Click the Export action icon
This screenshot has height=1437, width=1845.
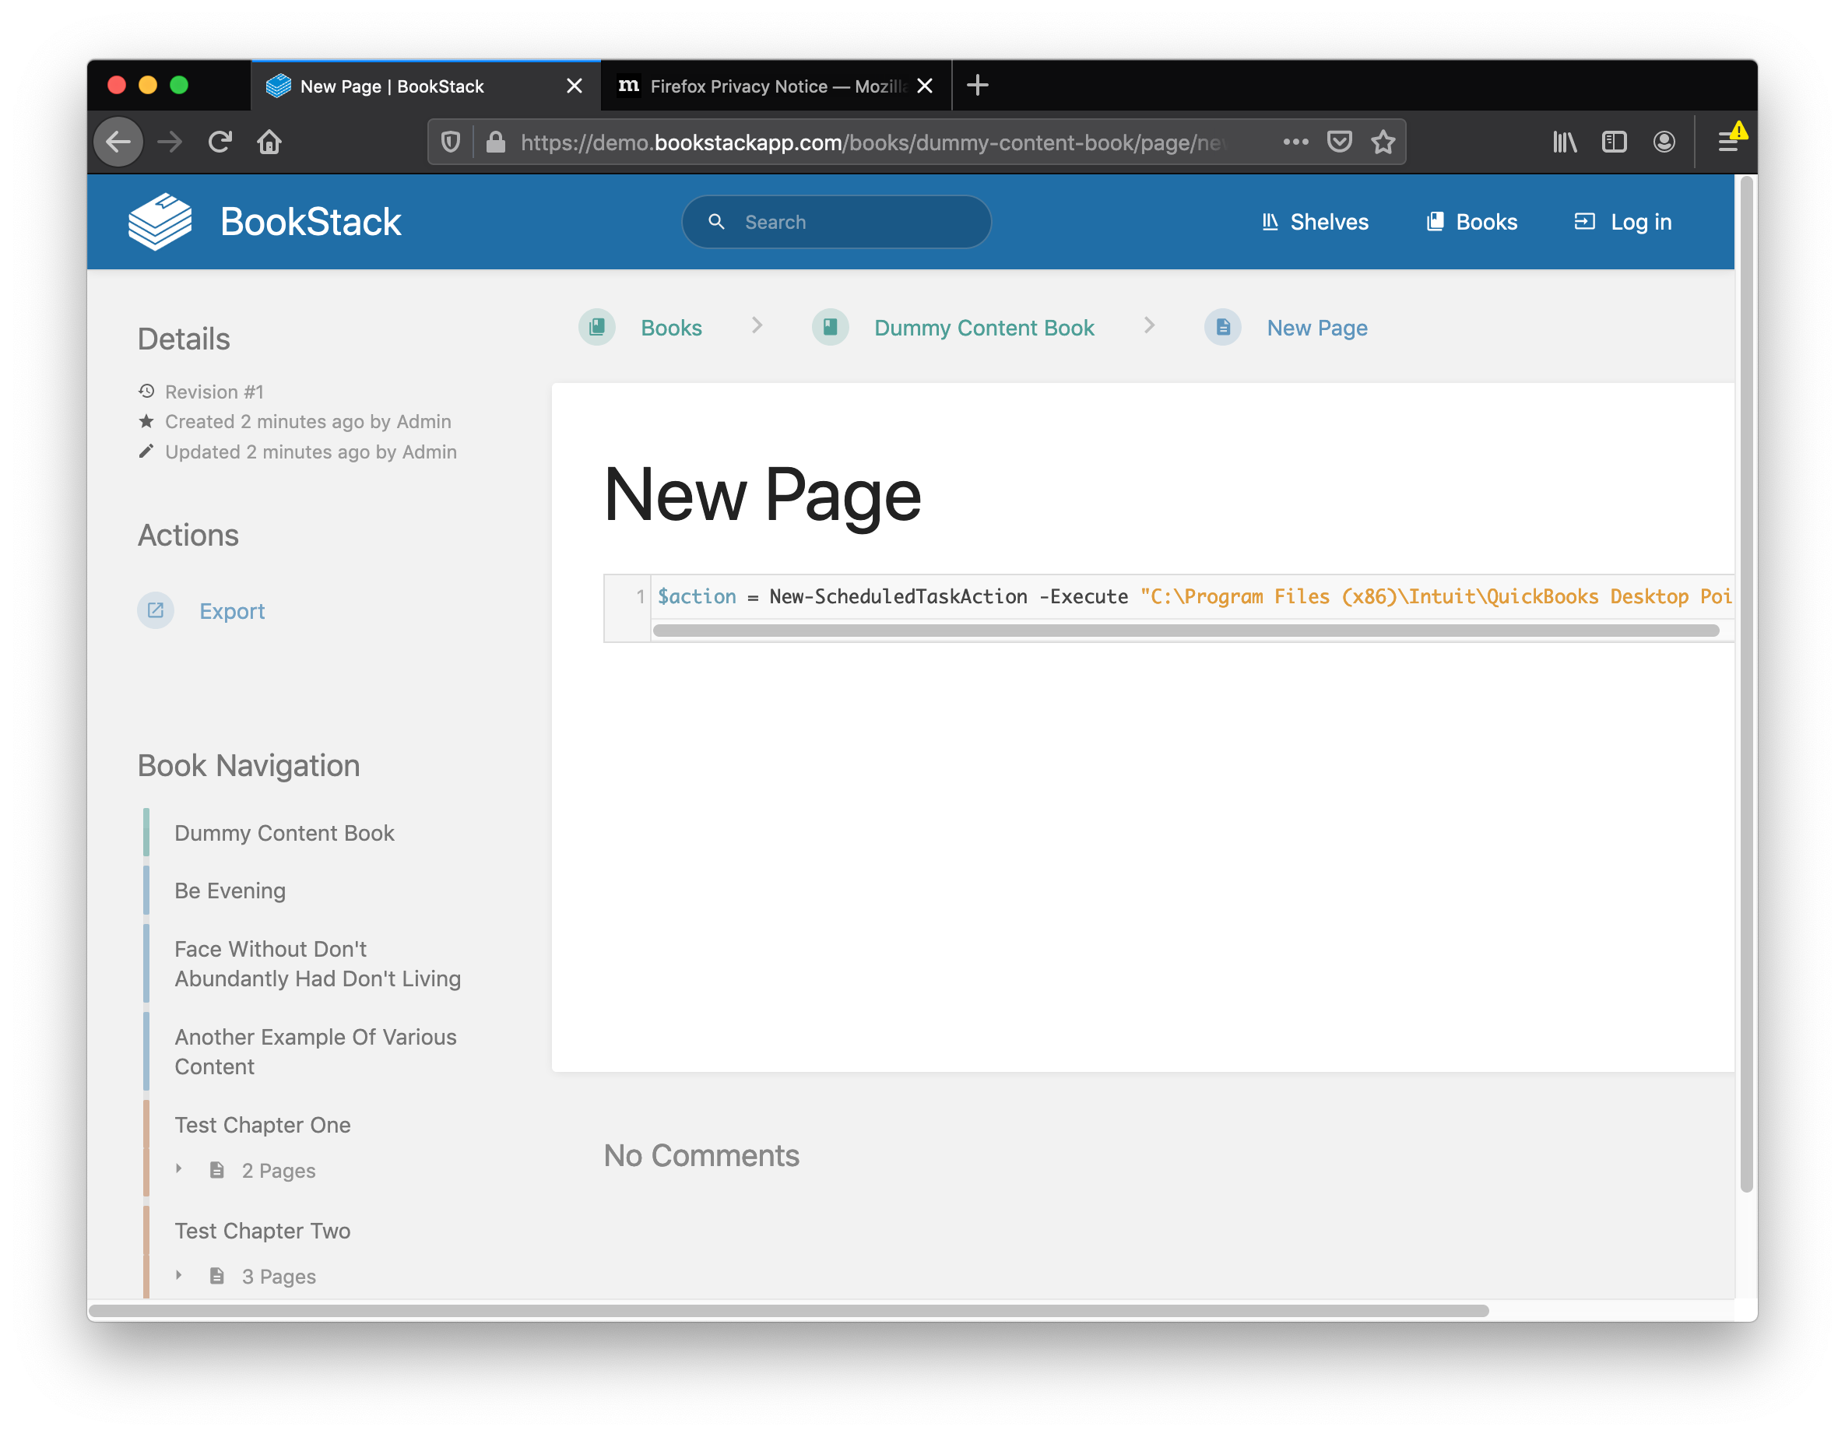pos(155,610)
